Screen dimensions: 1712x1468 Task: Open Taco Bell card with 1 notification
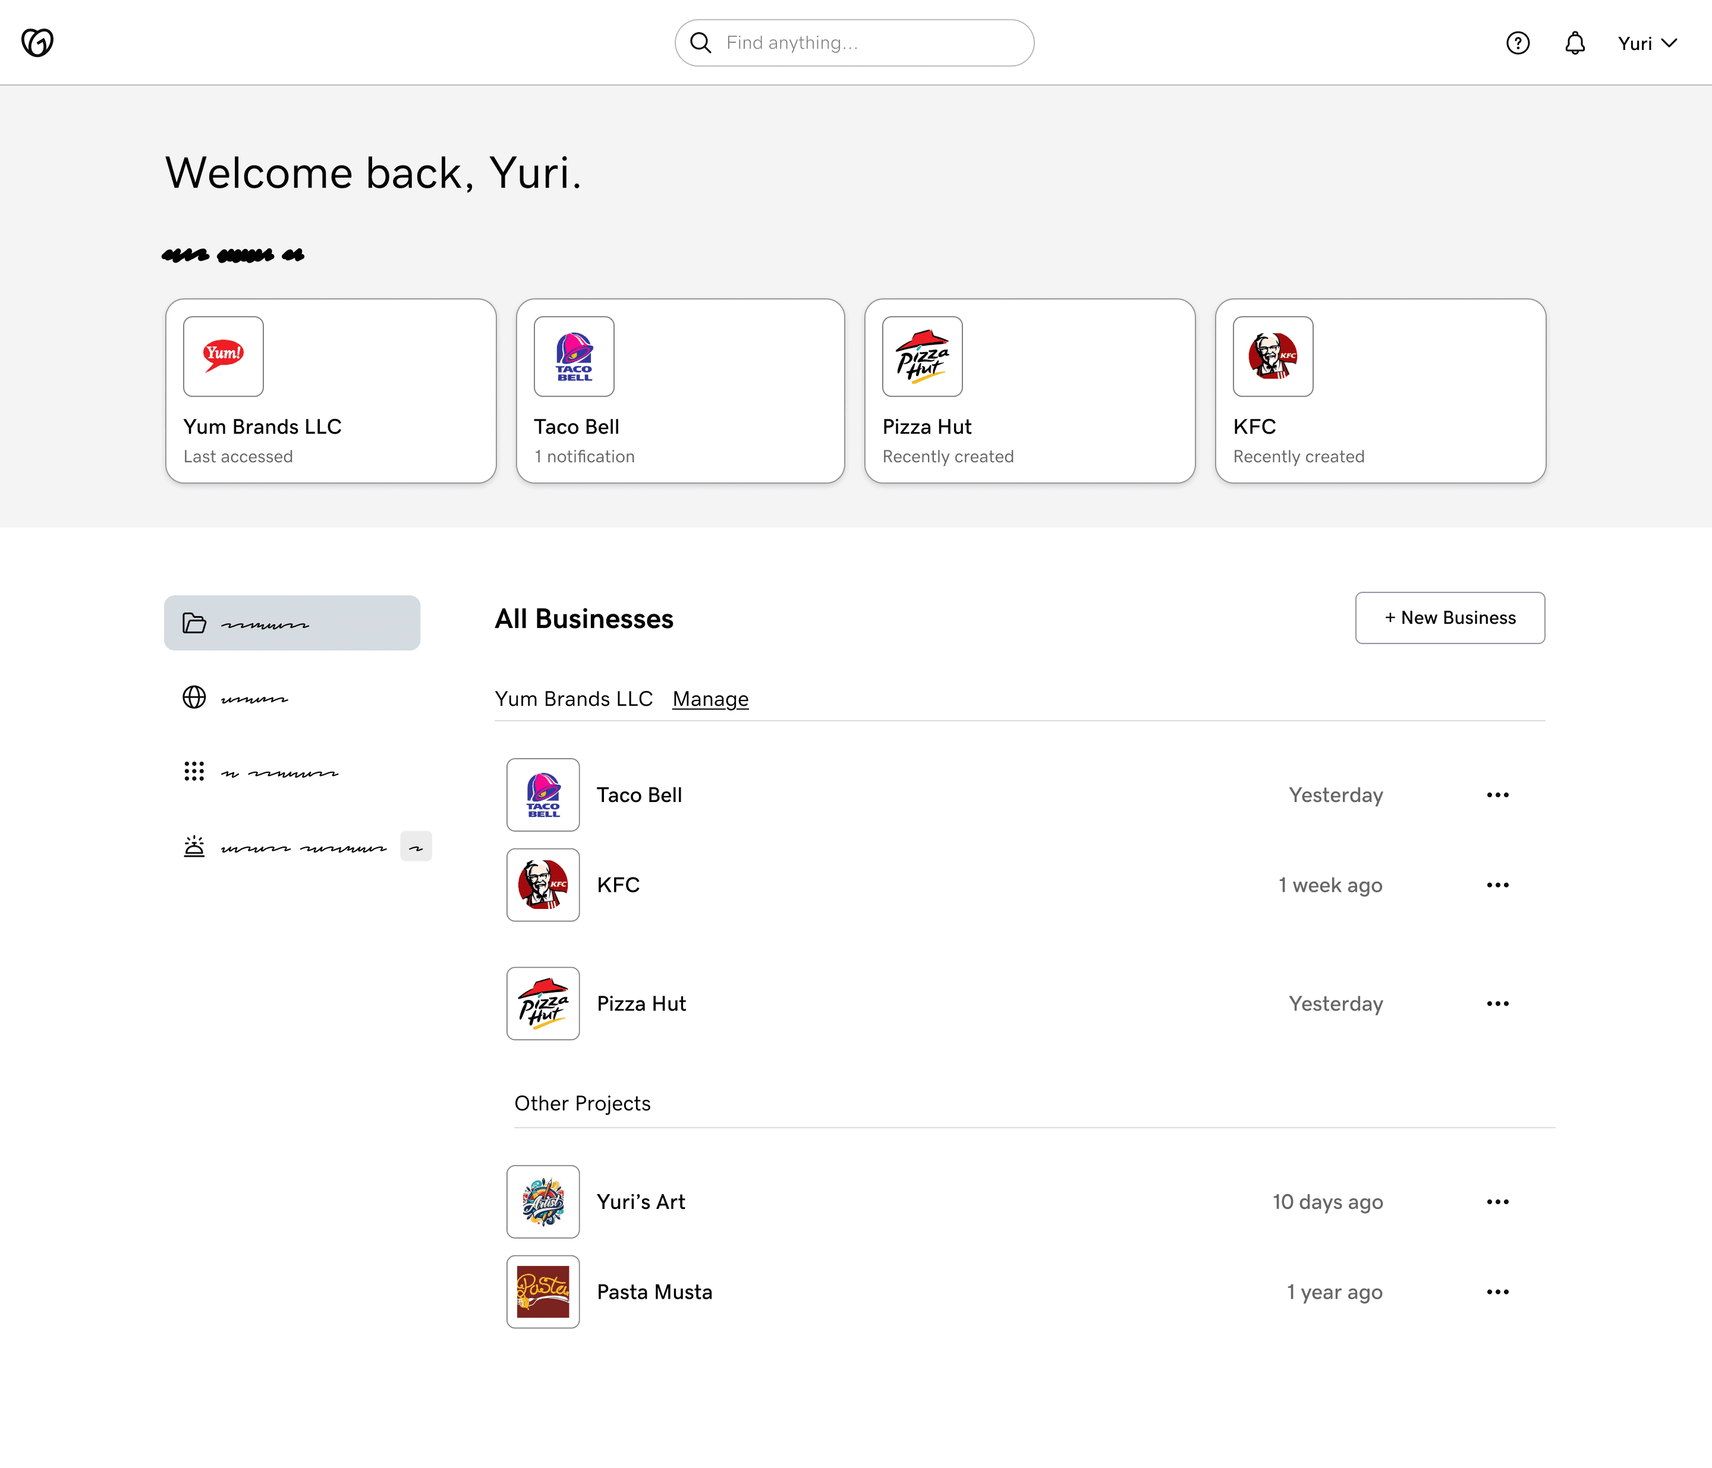680,392
